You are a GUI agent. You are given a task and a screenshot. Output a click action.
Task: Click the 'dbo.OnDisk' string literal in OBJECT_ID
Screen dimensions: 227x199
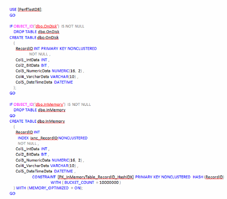coord(46,26)
